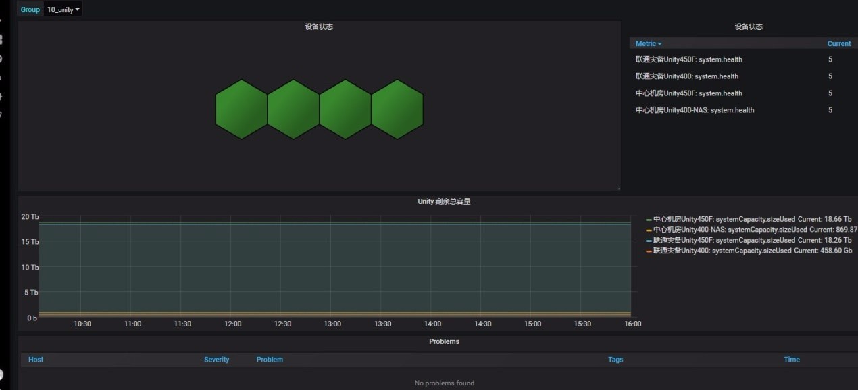Open orange color swatch for 联通灾备Unity400 series
Screen dimensions: 858x390
[x=649, y=251]
